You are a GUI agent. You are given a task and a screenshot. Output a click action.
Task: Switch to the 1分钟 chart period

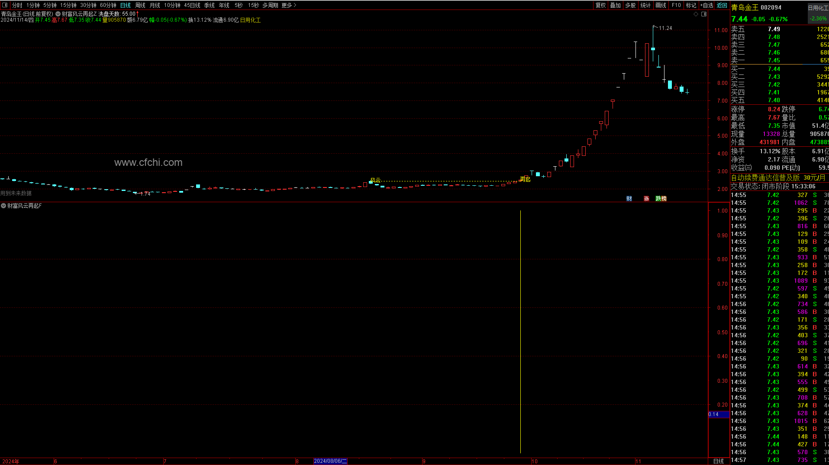point(33,5)
